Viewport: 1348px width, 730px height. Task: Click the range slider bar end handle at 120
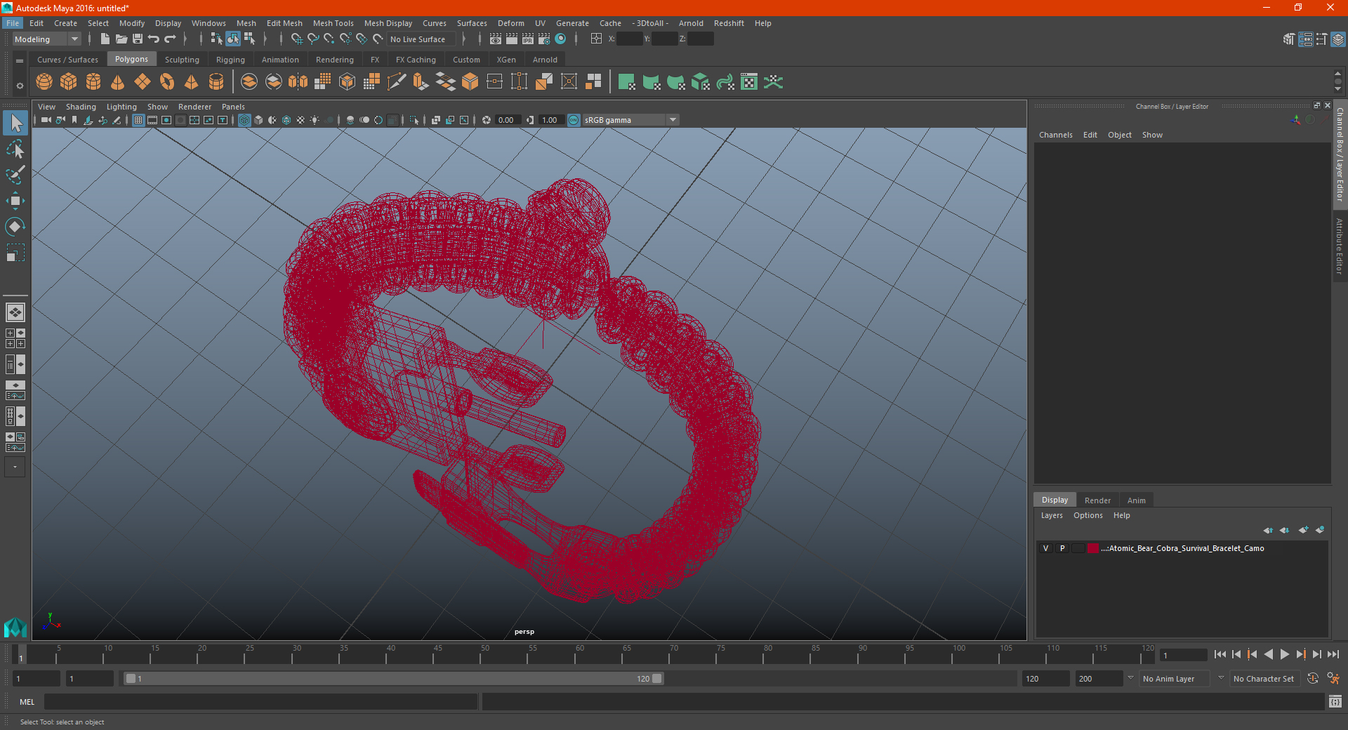(x=656, y=679)
